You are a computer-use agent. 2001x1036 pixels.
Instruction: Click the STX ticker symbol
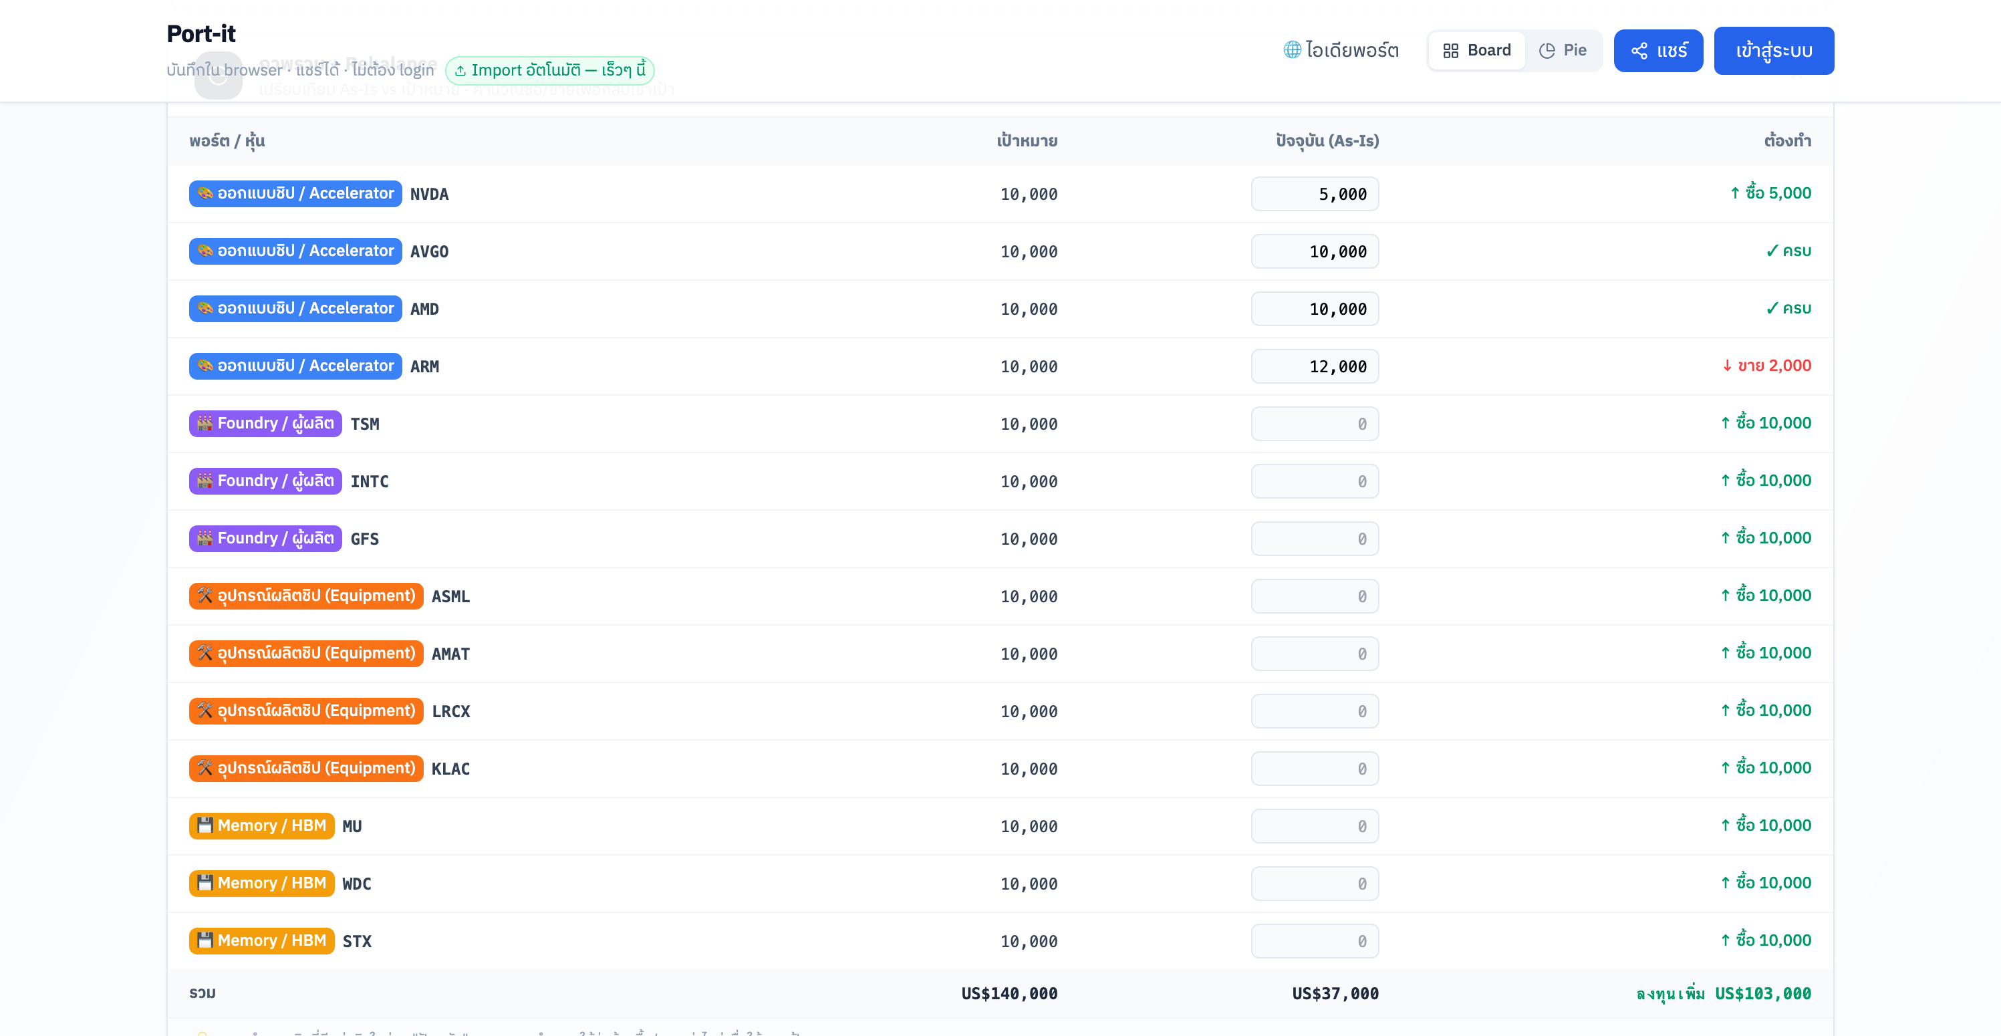pyautogui.click(x=358, y=941)
